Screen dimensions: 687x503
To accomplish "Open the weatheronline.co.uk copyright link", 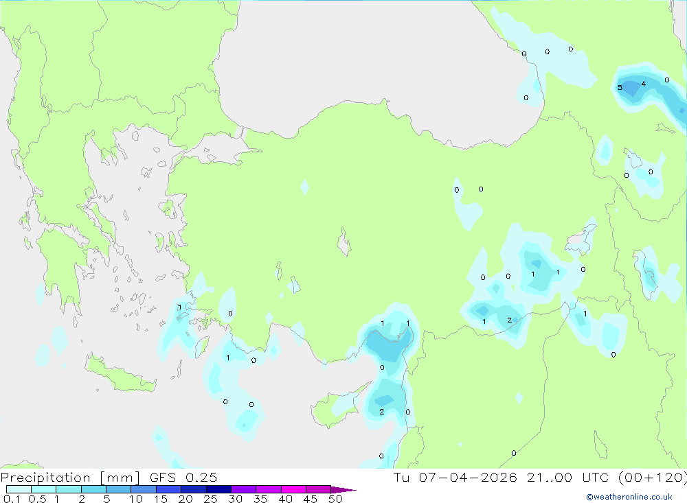I will point(629,497).
